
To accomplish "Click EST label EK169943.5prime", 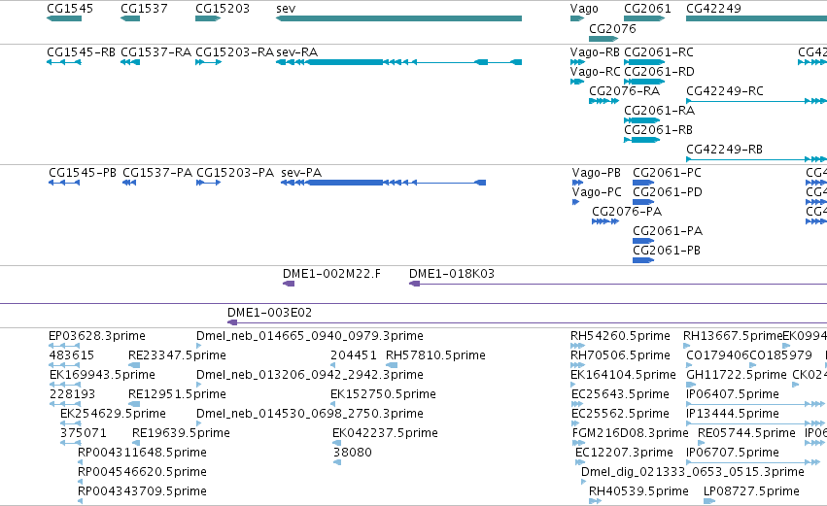I will [102, 375].
